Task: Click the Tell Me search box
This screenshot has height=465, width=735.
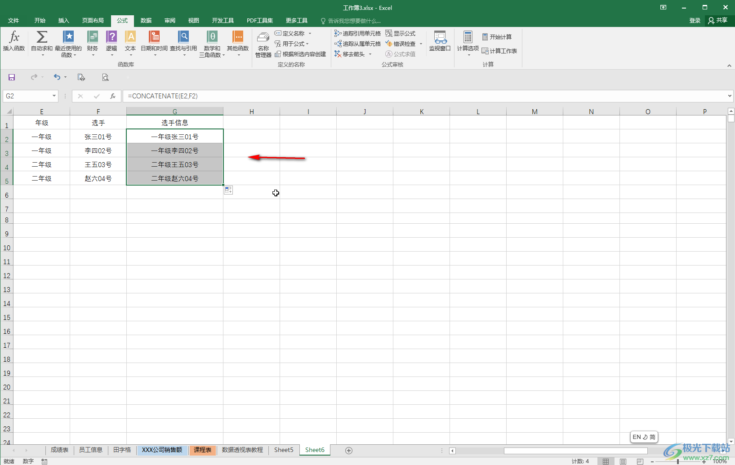Action: point(351,21)
